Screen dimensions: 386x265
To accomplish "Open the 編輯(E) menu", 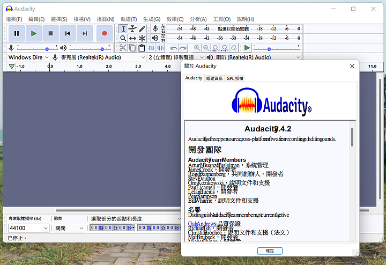I will 36,19.
